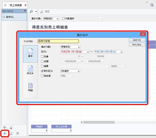The image size is (156, 138).
Task: Open the 集計対象 得意先別 dropdown in main window
Action: pos(51,18)
